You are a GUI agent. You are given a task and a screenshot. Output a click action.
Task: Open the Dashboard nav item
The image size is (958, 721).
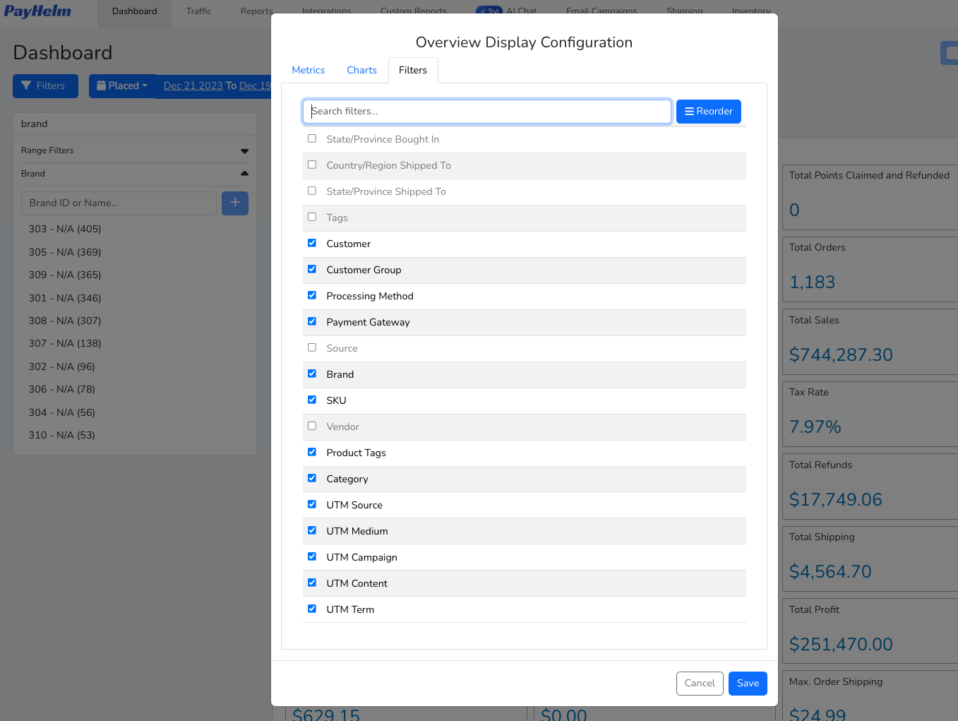click(x=135, y=11)
